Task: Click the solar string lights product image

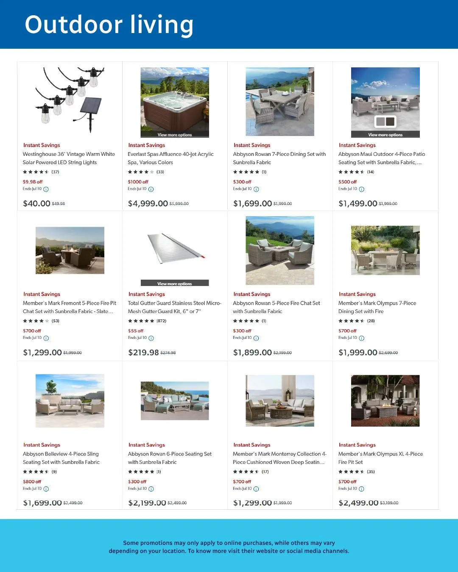Action: pyautogui.click(x=70, y=100)
